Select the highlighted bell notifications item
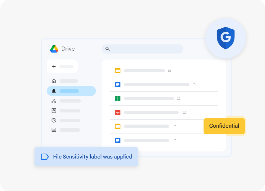Image resolution: width=265 pixels, height=191 pixels. 71,91
